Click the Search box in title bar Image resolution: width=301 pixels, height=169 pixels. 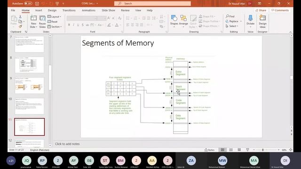[152, 3]
